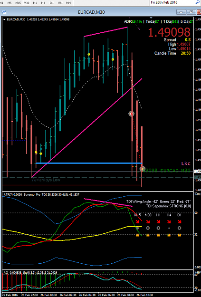The image size is (201, 297).
Task: Select the pink divergence line in TDI panel
Action: 108,202
